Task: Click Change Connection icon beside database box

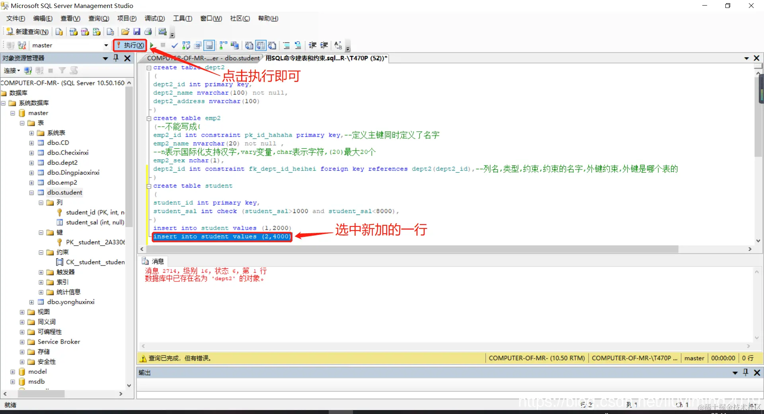Action: [22, 45]
